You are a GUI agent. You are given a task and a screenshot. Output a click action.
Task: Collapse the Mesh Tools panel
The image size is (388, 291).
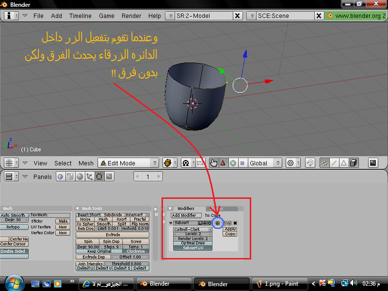78,209
